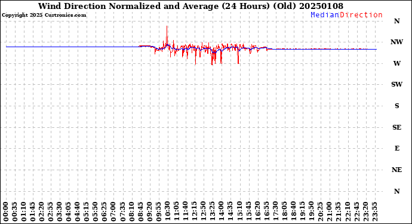Click the NW axis label
Viewport: 412px width, 224px height.
click(396, 42)
